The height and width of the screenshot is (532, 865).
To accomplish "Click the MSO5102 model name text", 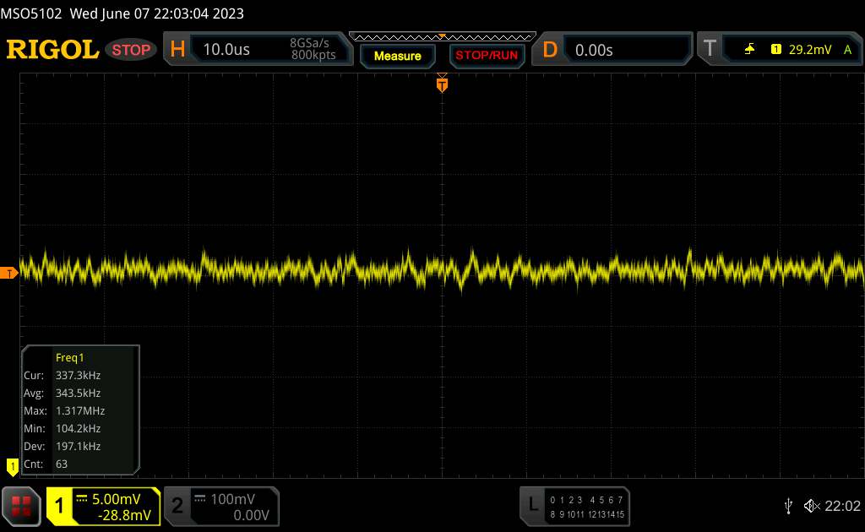I will click(x=31, y=14).
